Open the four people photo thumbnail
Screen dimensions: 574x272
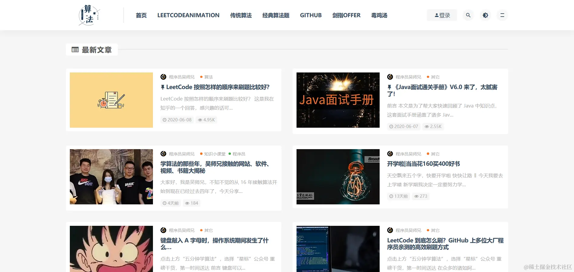[111, 177]
